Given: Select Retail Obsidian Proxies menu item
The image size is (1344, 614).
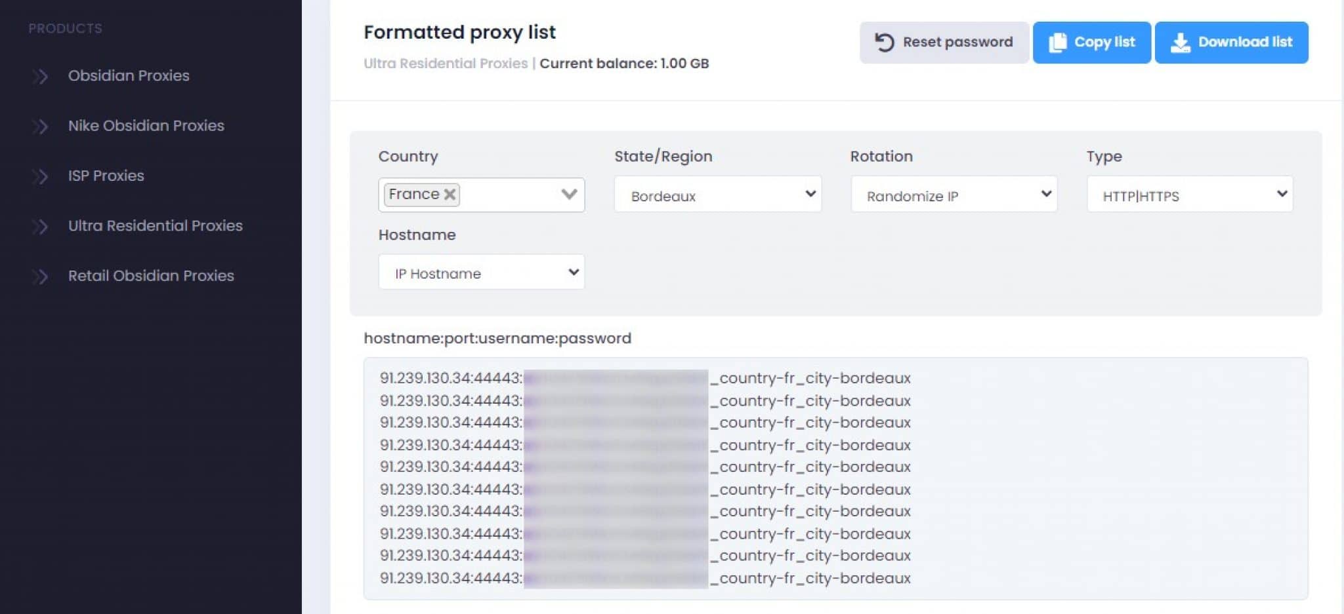Looking at the screenshot, I should [151, 275].
